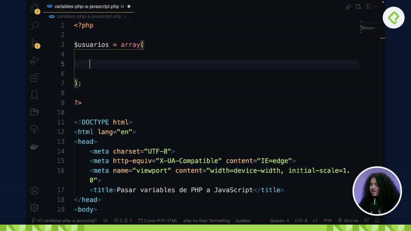Open the Search view

34,25
